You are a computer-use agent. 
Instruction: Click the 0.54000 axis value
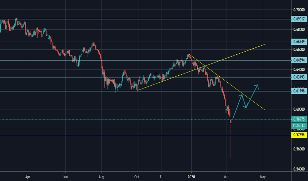pyautogui.click(x=299, y=169)
